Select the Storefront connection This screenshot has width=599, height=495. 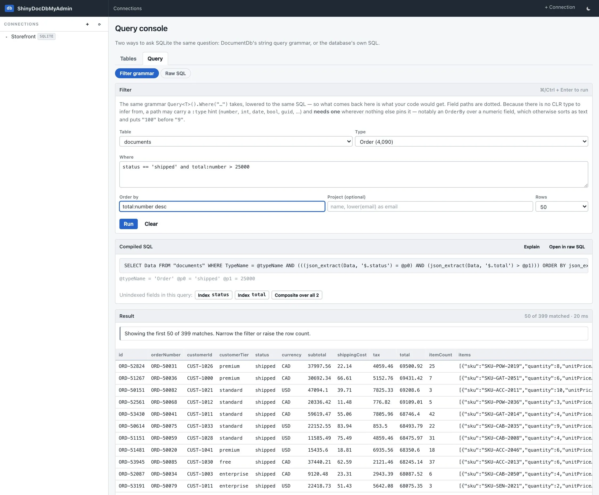pyautogui.click(x=23, y=36)
